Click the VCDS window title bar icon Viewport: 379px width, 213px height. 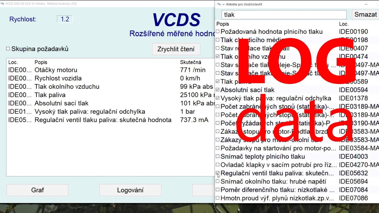(x=2, y=3)
